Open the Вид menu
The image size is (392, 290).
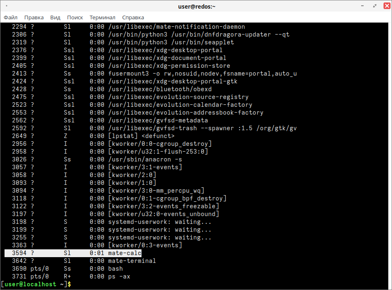pyautogui.click(x=55, y=17)
